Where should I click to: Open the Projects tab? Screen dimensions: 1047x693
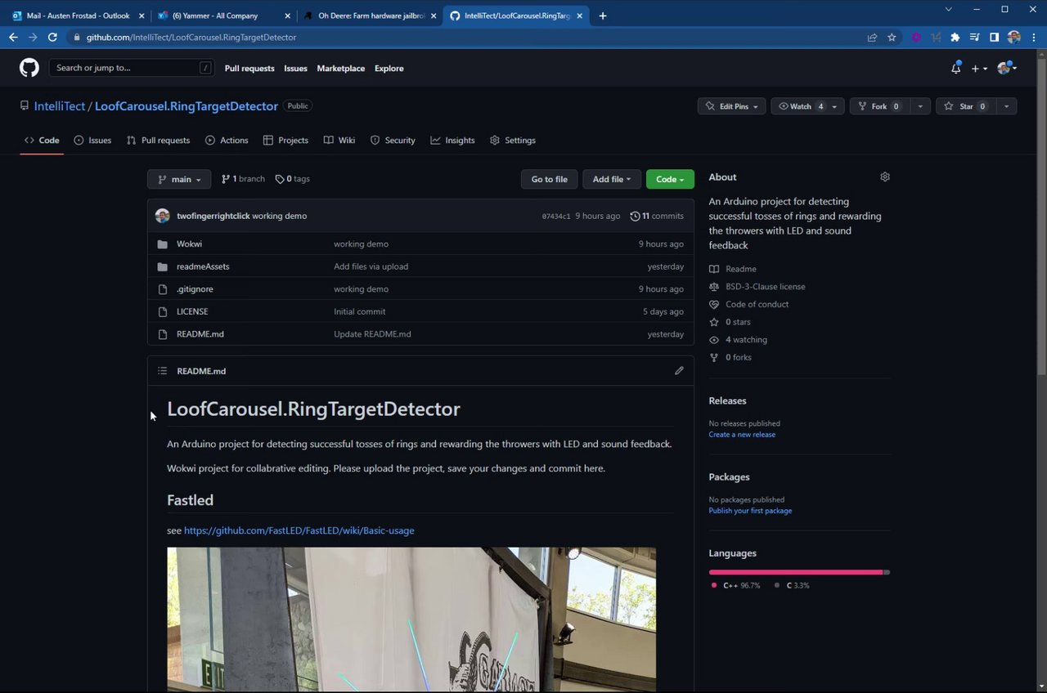click(285, 141)
